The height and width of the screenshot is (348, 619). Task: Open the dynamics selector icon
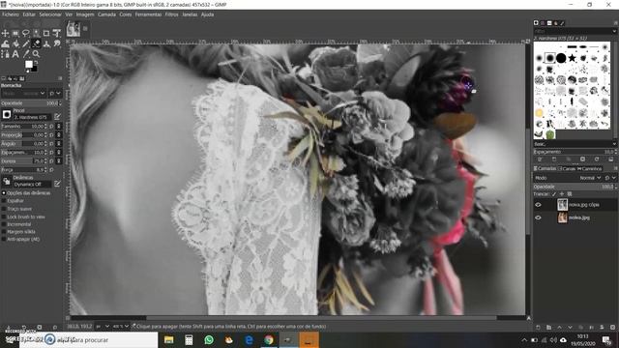pyautogui.click(x=7, y=181)
